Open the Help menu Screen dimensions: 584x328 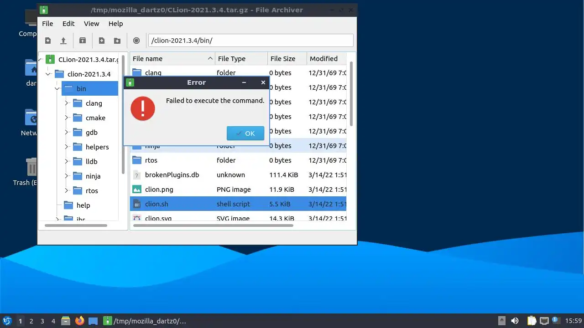115,24
